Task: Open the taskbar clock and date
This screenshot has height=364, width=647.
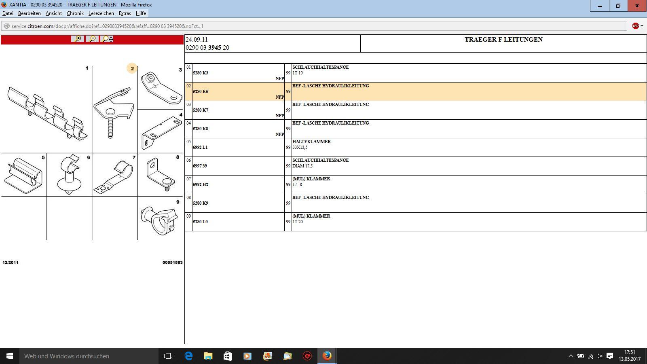Action: (x=630, y=356)
